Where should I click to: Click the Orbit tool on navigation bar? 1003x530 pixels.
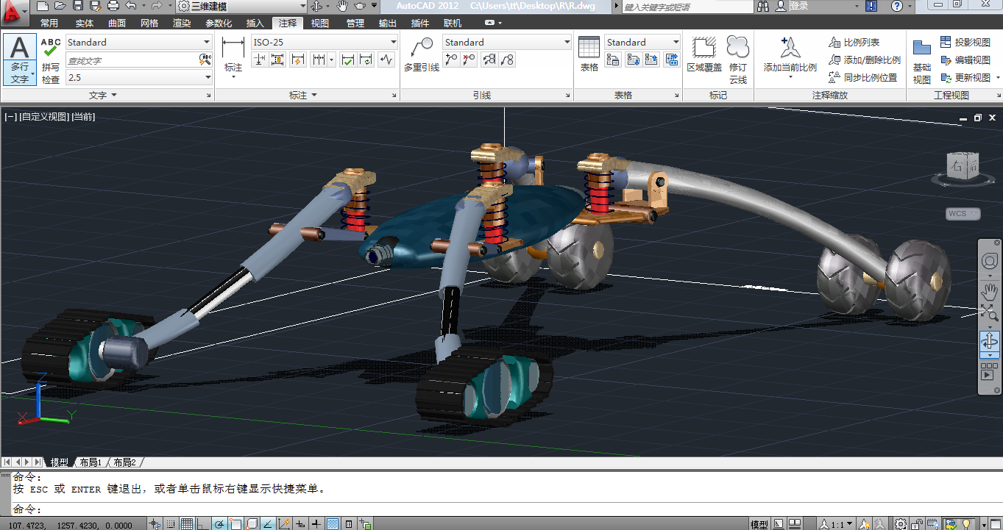[x=990, y=340]
